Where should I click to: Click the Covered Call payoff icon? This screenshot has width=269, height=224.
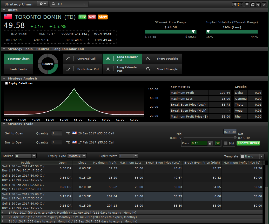click(68, 59)
